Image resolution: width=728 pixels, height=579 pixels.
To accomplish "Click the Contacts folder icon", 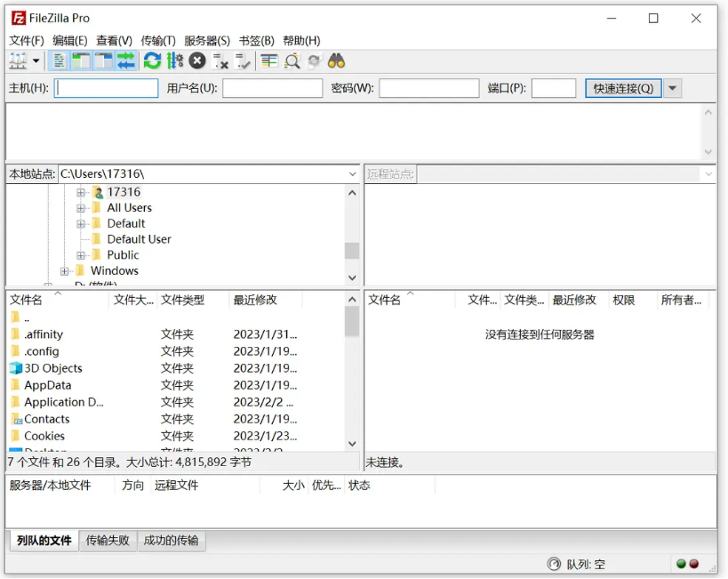I will (x=16, y=419).
